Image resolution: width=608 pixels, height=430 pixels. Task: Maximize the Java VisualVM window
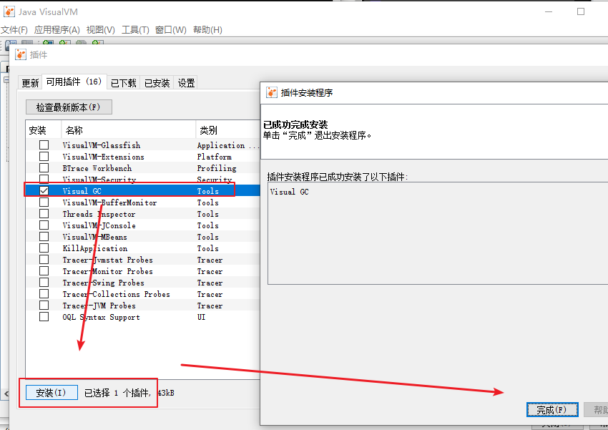pos(581,11)
